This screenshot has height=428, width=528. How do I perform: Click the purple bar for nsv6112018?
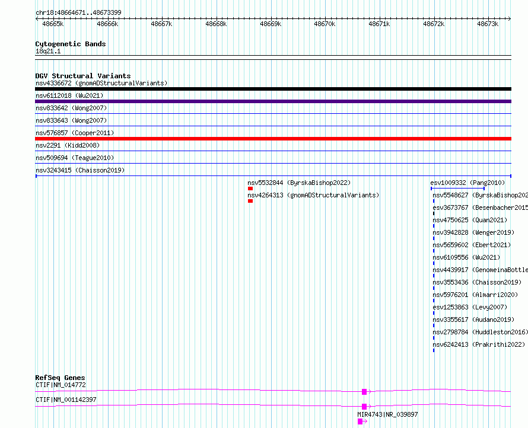point(273,101)
